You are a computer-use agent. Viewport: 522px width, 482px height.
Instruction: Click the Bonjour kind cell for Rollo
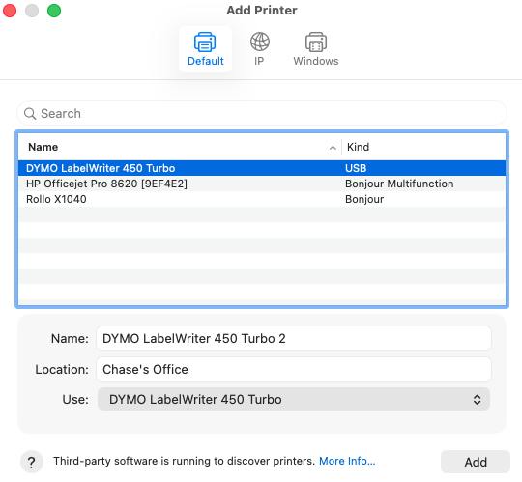coord(364,199)
